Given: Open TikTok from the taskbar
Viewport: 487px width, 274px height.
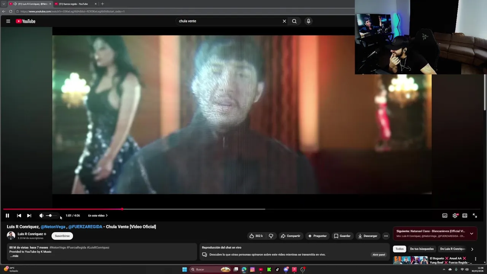Looking at the screenshot, I should (x=277, y=269).
